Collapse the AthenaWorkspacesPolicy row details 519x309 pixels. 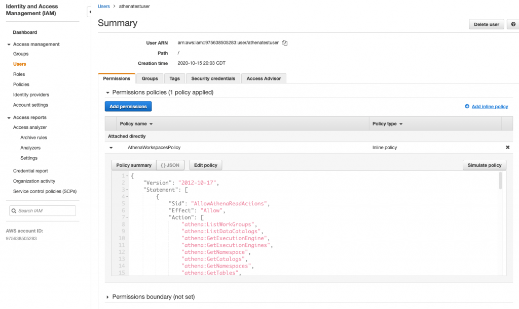pyautogui.click(x=111, y=148)
